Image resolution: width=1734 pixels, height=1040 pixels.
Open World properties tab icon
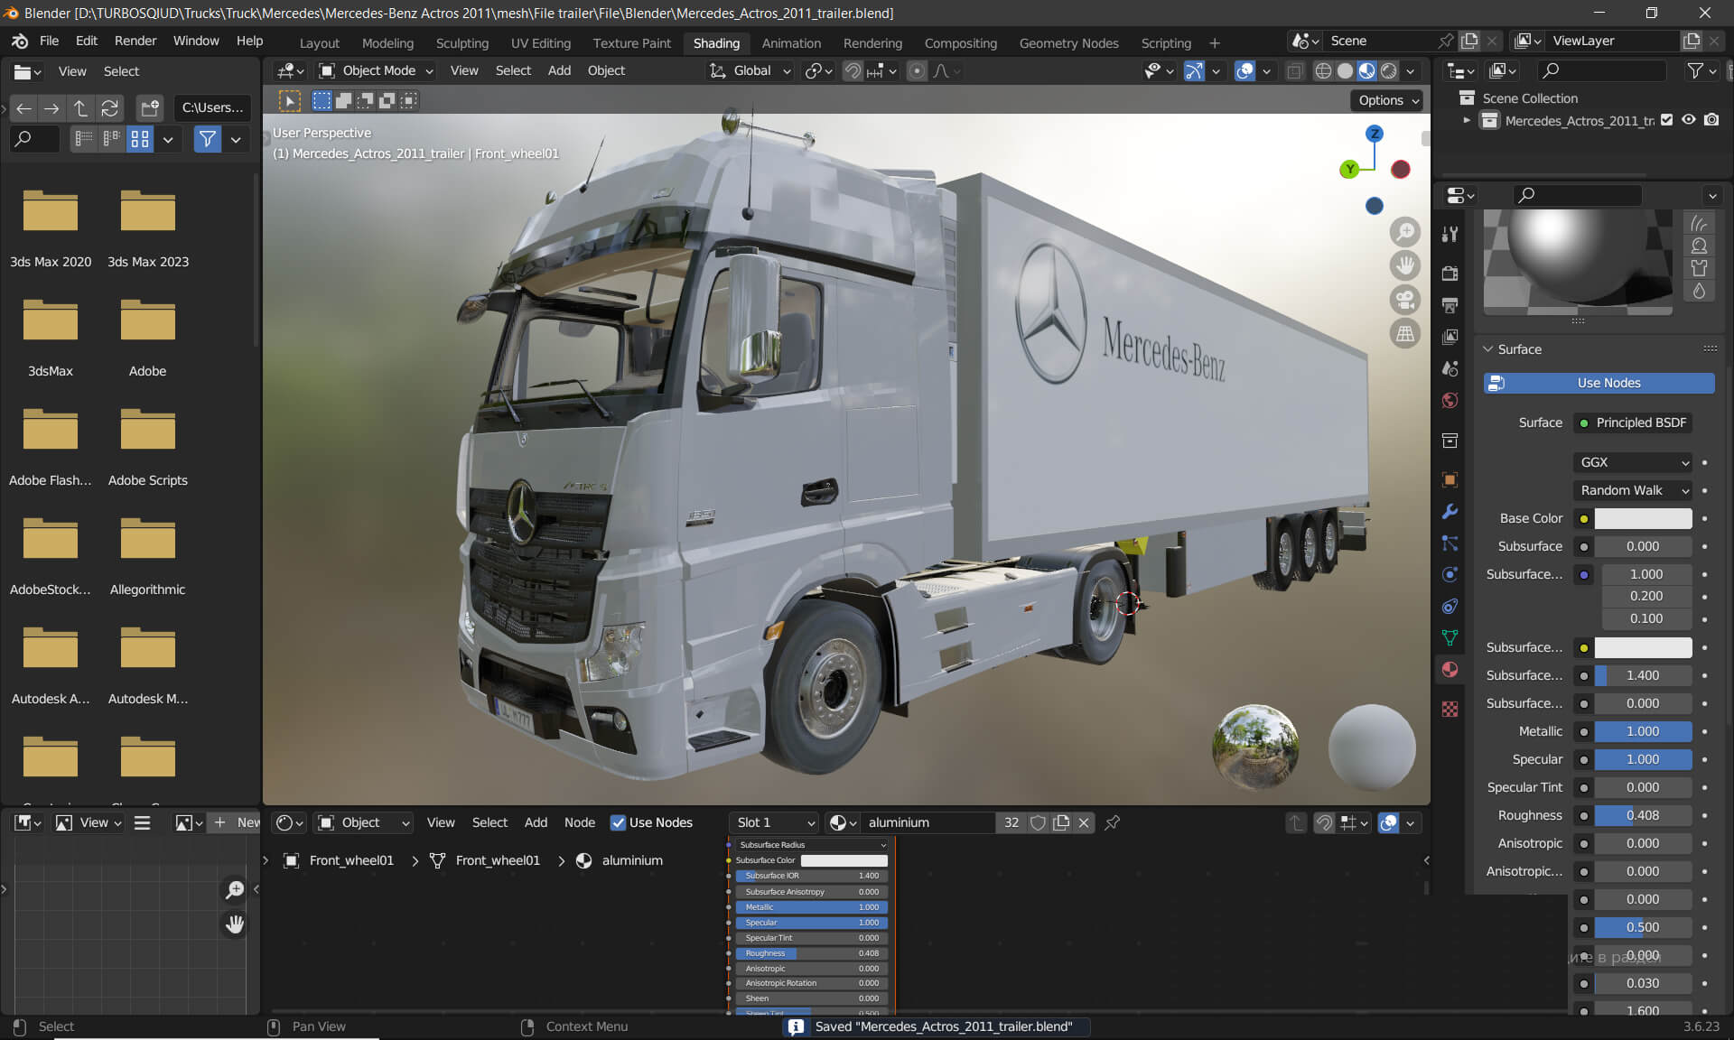pyautogui.click(x=1450, y=400)
